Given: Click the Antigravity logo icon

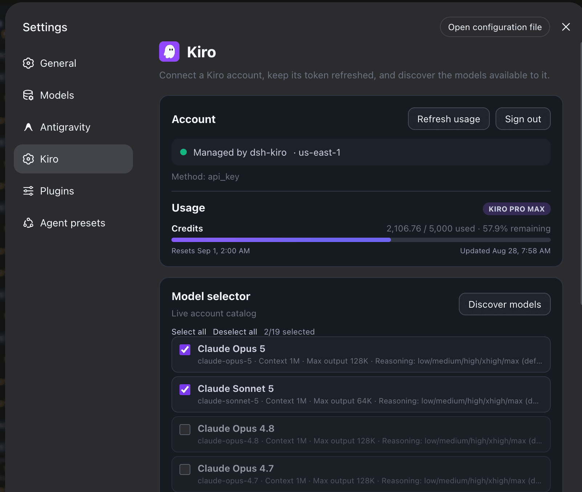Looking at the screenshot, I should tap(28, 127).
